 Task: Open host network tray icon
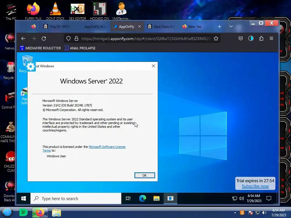coord(257,213)
